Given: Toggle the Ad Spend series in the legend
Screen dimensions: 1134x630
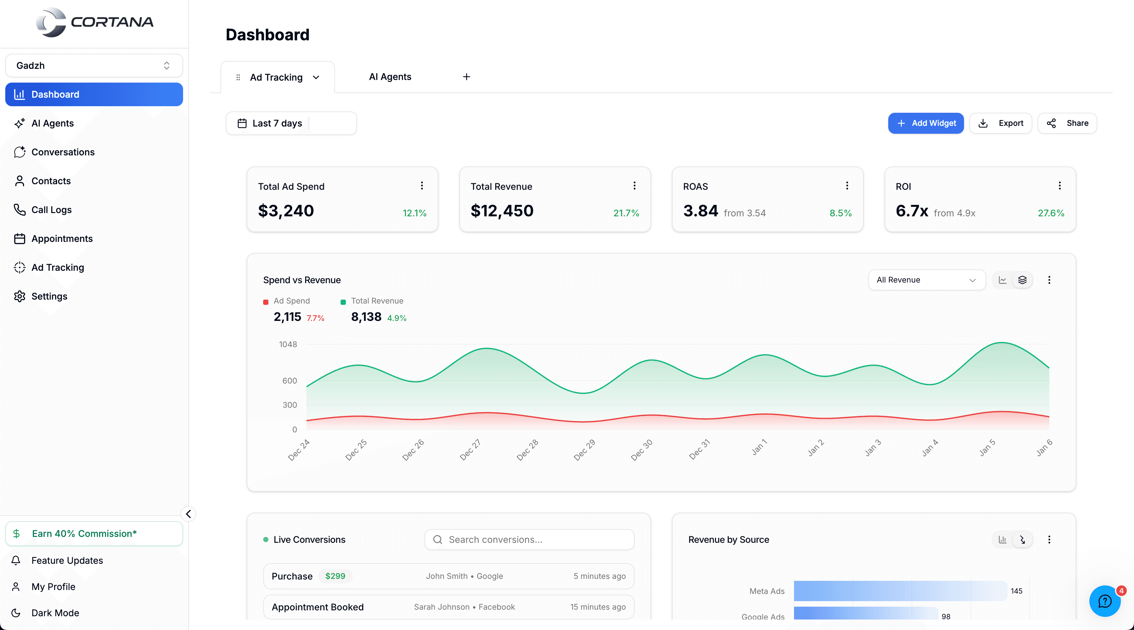Looking at the screenshot, I should coord(287,301).
